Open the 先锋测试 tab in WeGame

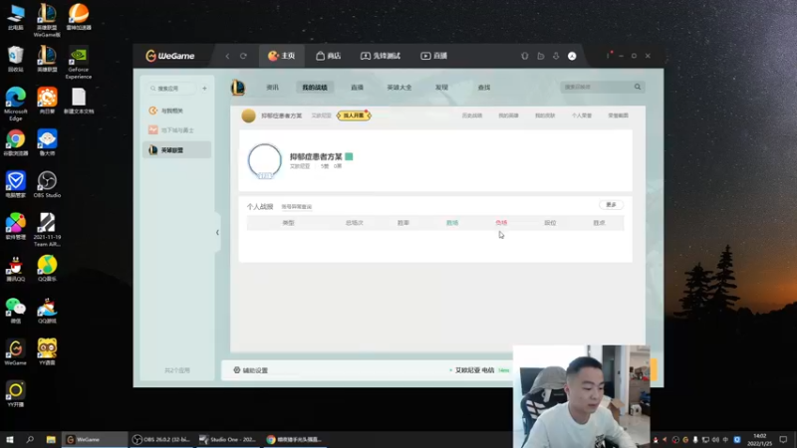coord(381,56)
